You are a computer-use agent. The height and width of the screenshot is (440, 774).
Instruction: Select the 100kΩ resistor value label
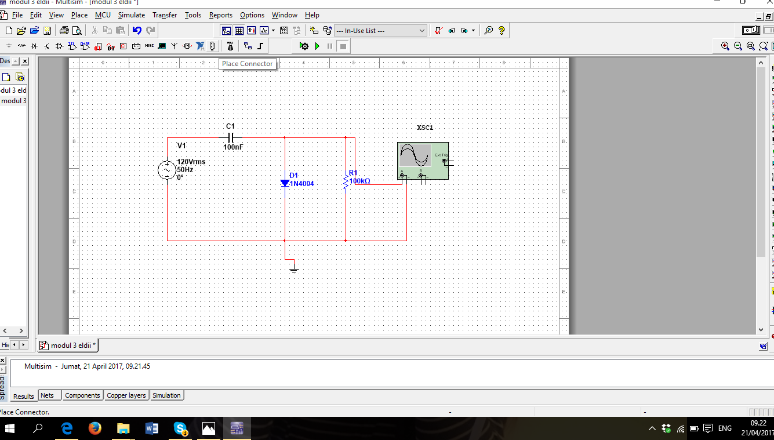[x=359, y=181]
